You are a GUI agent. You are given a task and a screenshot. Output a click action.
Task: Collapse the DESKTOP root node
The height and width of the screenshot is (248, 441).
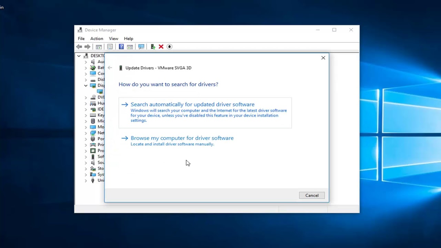(79, 56)
